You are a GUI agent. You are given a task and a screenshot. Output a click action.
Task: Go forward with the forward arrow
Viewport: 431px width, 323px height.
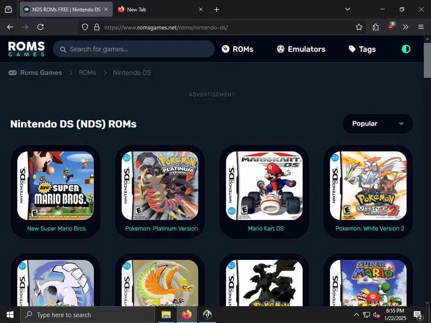(x=25, y=27)
